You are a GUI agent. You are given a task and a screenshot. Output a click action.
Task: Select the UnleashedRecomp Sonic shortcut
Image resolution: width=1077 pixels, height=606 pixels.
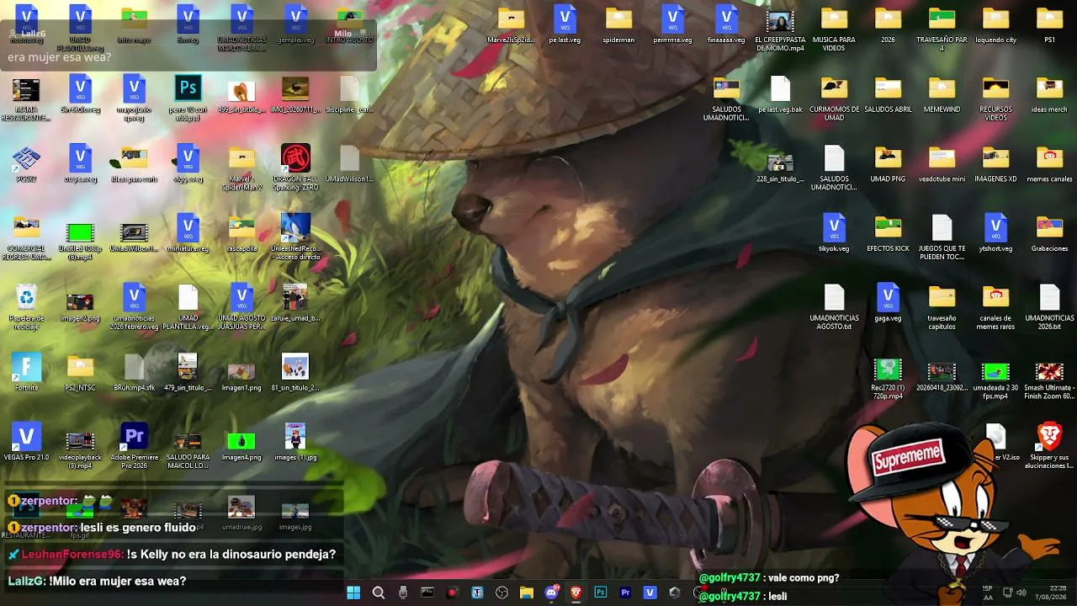click(x=295, y=237)
